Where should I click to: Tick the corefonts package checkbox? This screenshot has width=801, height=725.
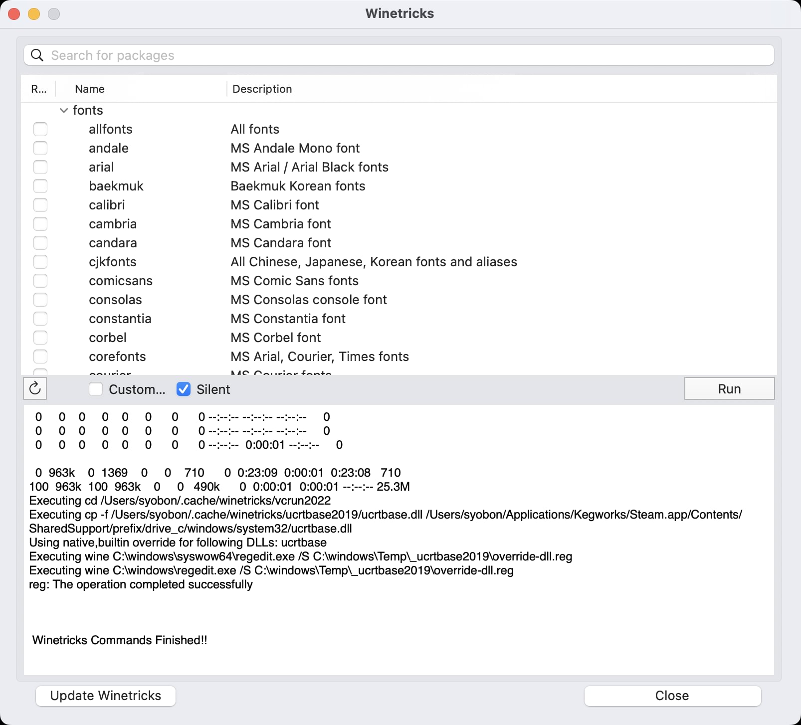pyautogui.click(x=40, y=357)
